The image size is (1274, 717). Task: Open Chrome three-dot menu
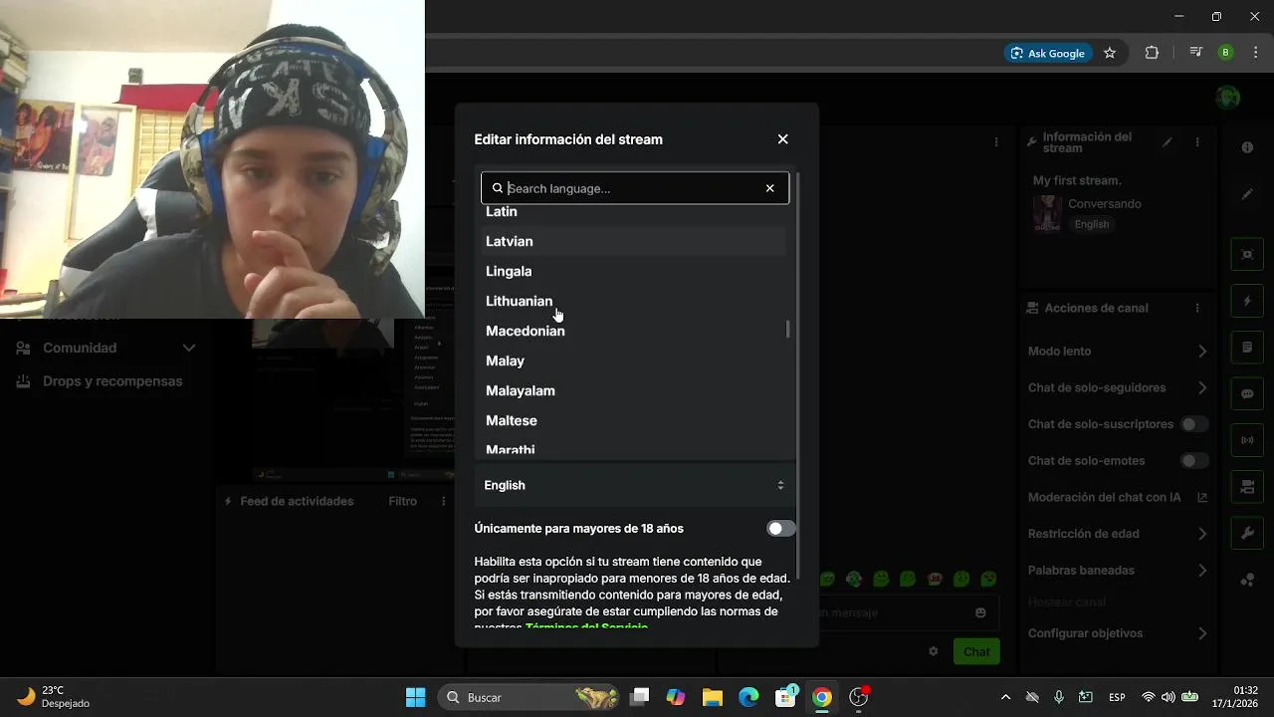[1256, 53]
